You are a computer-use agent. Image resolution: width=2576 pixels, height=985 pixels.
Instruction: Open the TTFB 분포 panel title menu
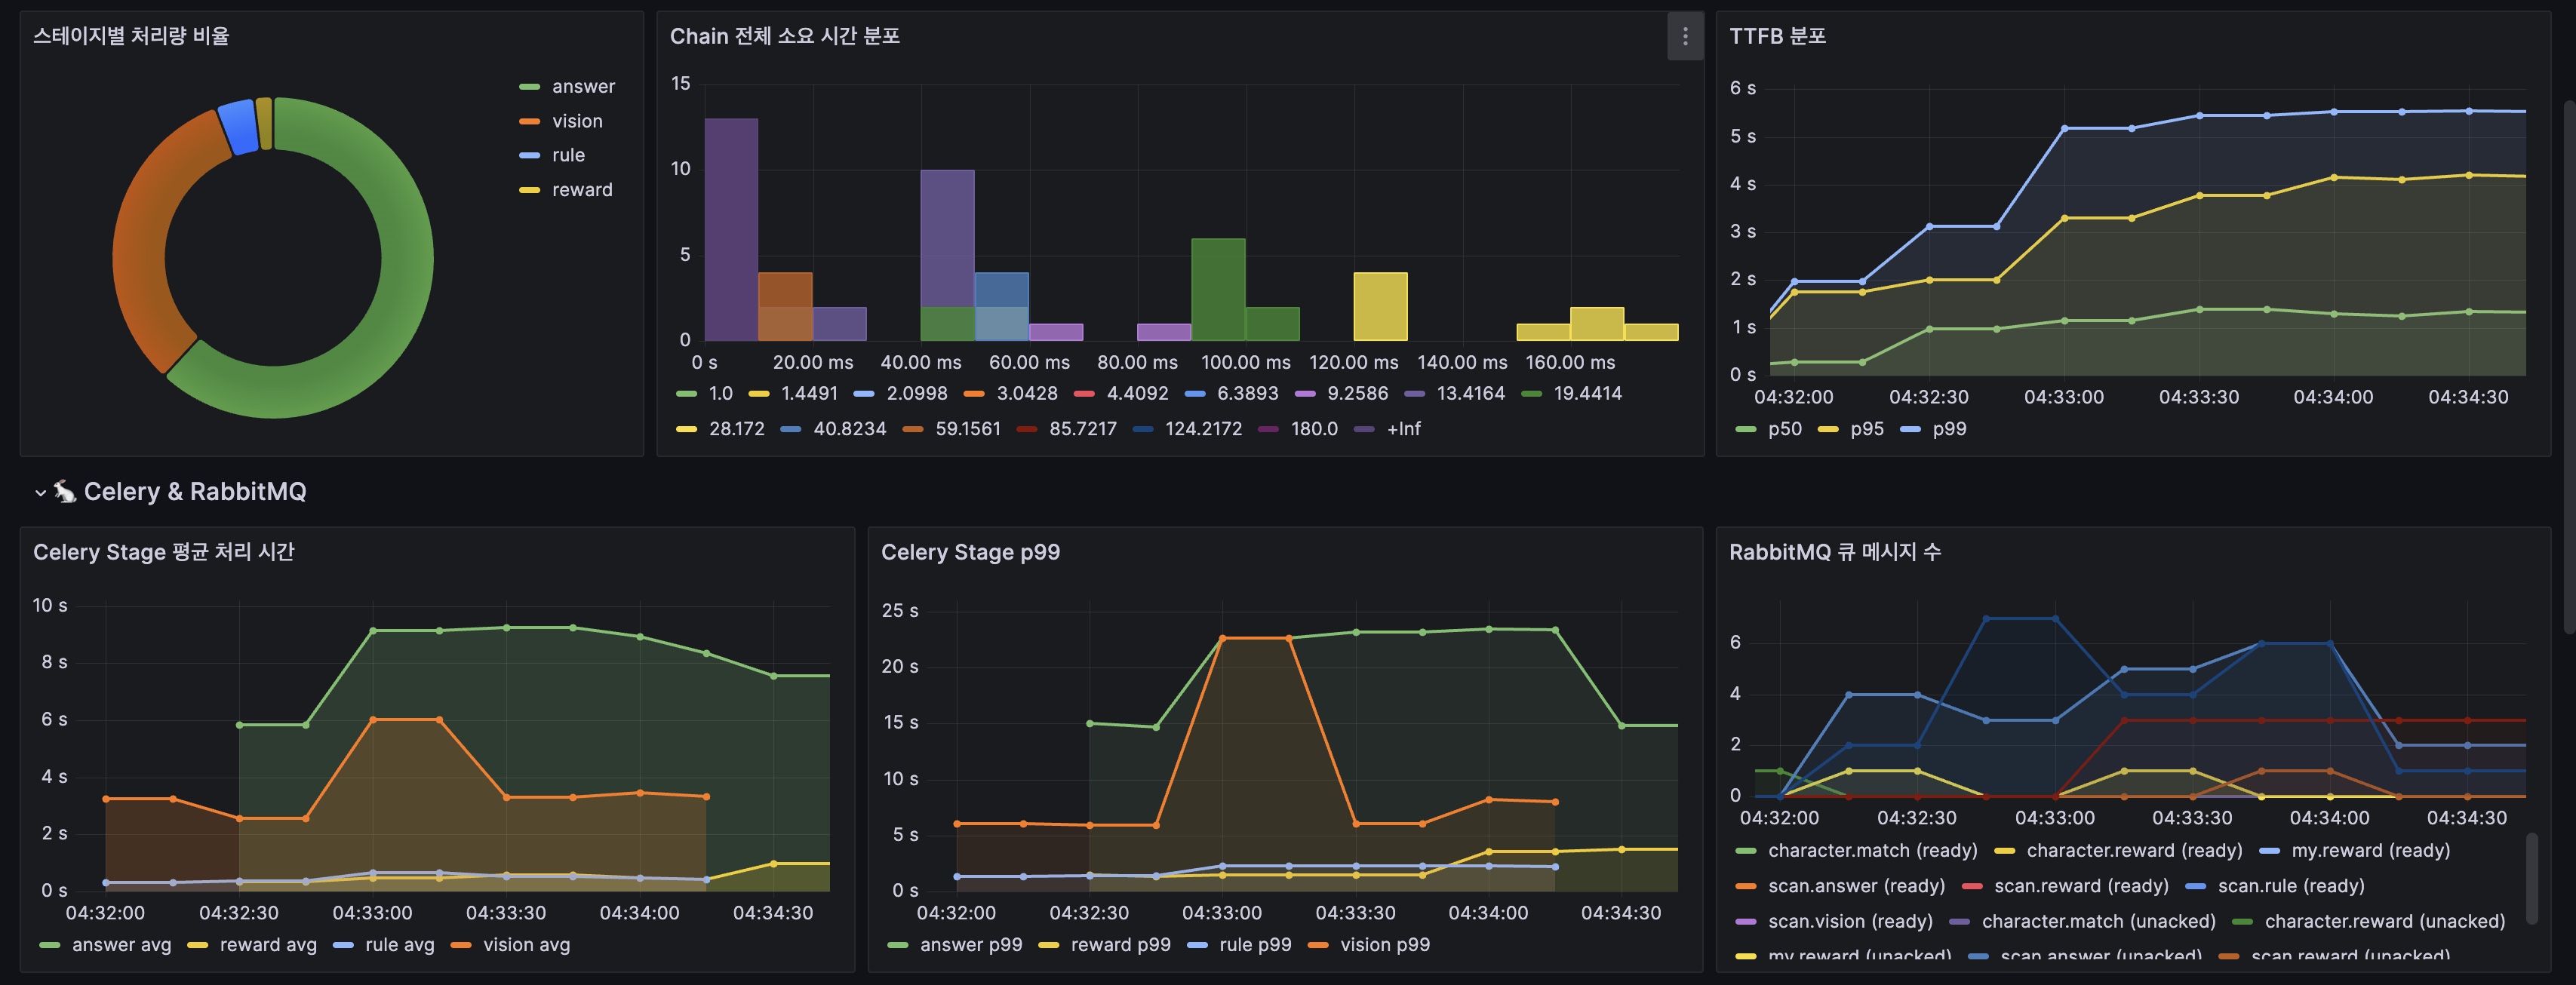click(x=1777, y=36)
